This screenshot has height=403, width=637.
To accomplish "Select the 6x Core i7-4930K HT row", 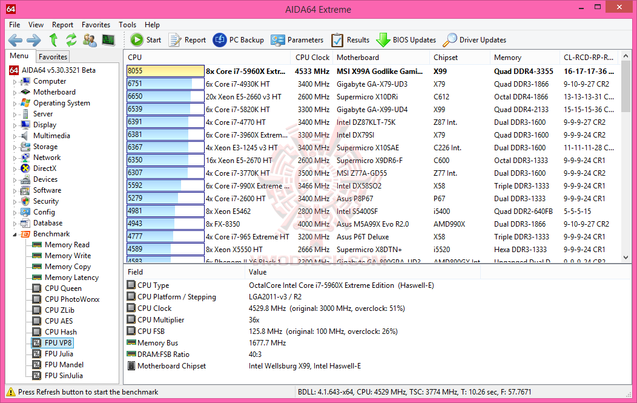I will (x=372, y=84).
